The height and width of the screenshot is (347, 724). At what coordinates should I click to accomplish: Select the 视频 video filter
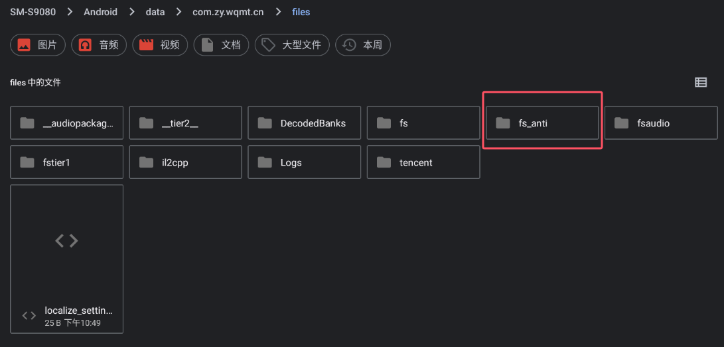point(160,45)
